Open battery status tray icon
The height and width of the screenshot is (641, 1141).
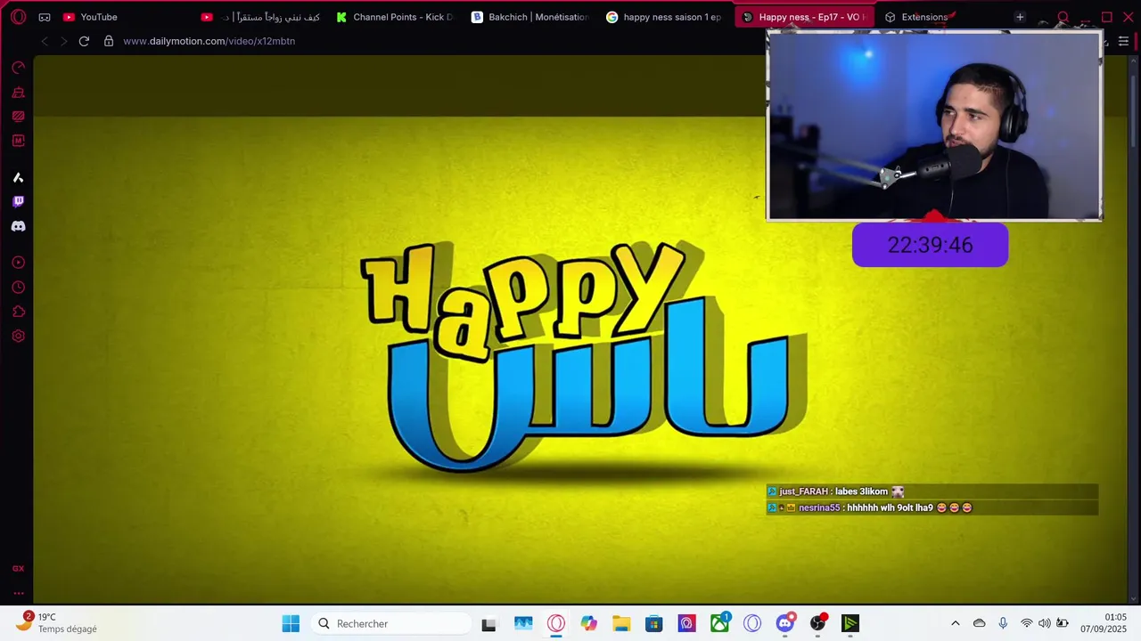1063,623
